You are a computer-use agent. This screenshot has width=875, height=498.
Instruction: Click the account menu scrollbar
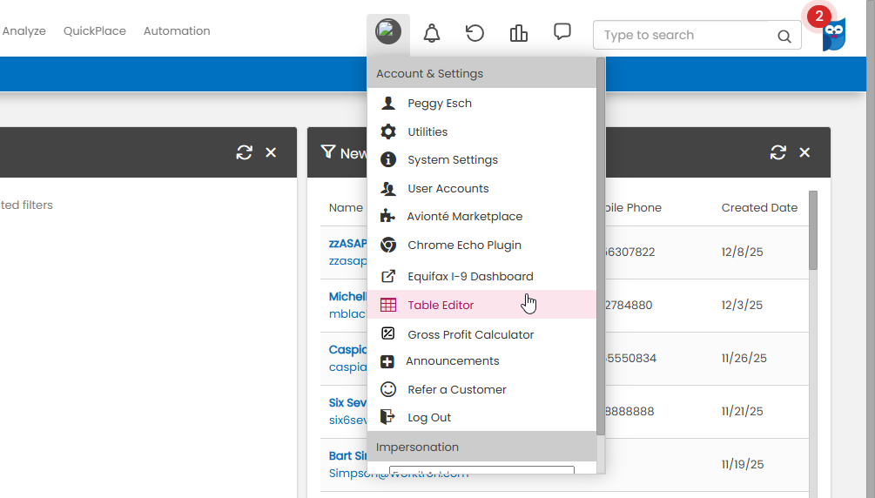point(601,246)
